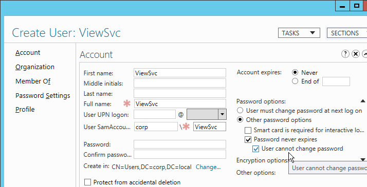Open the TASKS dropdown menu

coord(299,33)
